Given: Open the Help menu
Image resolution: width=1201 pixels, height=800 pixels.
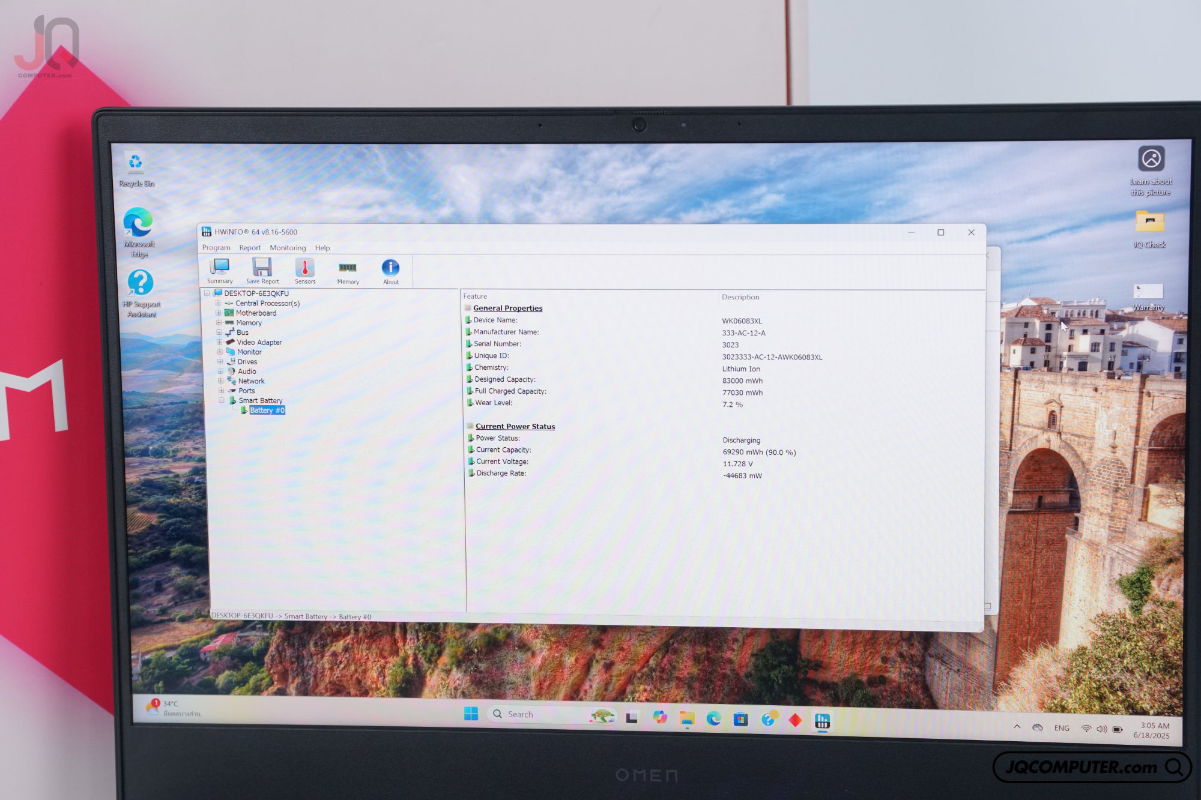Looking at the screenshot, I should coord(322,248).
